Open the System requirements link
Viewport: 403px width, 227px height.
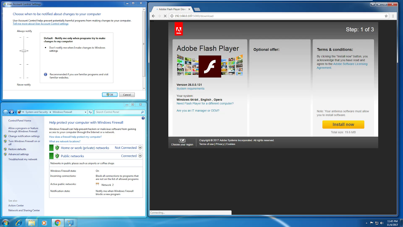coord(190,89)
